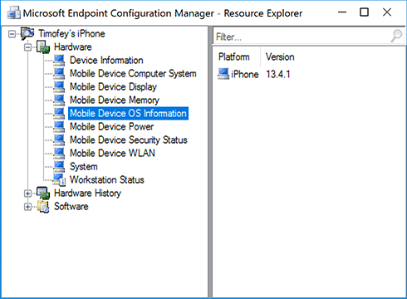Collapse the Hardware tree node
The width and height of the screenshot is (407, 299).
click(27, 47)
